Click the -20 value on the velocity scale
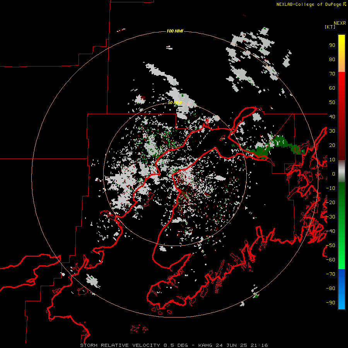 331,202
